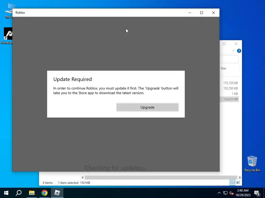Switch Explorer to details view icon
Viewport: 265px width, 198px height.
[232, 183]
